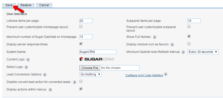223x98 pixels.
Task: Click the Display server response times label
Action: [28, 44]
